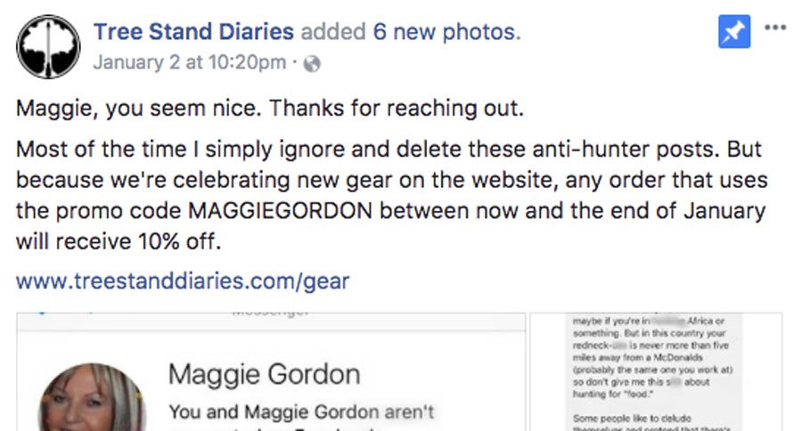Click Maggie Gordon's round profile picture

pos(93,398)
